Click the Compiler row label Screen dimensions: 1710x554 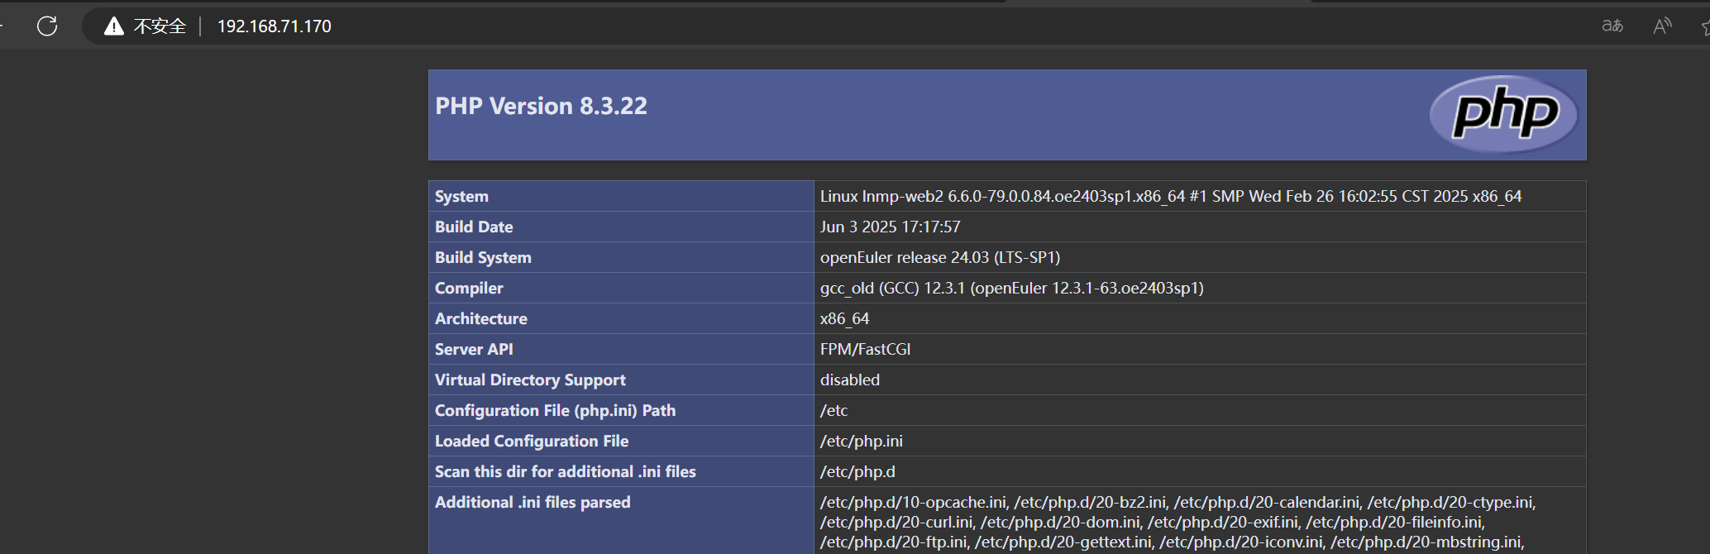(x=469, y=288)
